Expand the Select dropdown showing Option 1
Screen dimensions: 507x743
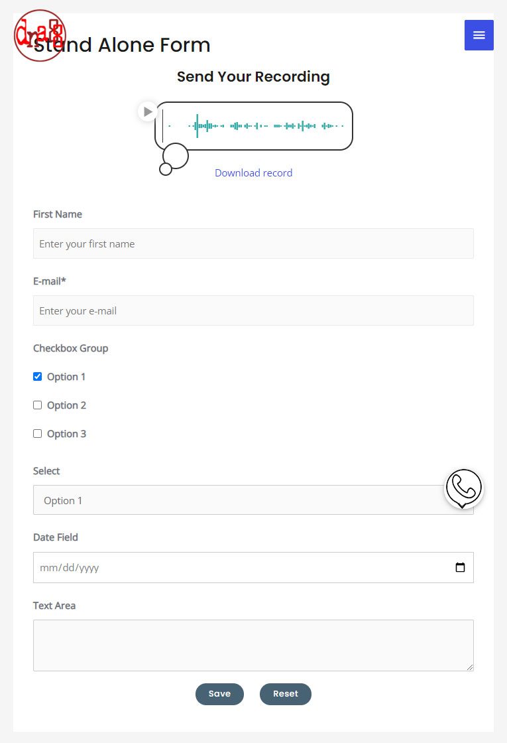click(253, 500)
